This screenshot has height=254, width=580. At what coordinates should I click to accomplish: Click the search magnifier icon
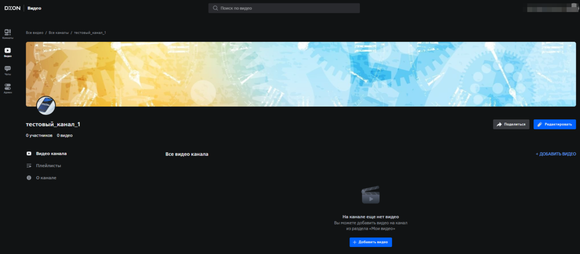215,8
